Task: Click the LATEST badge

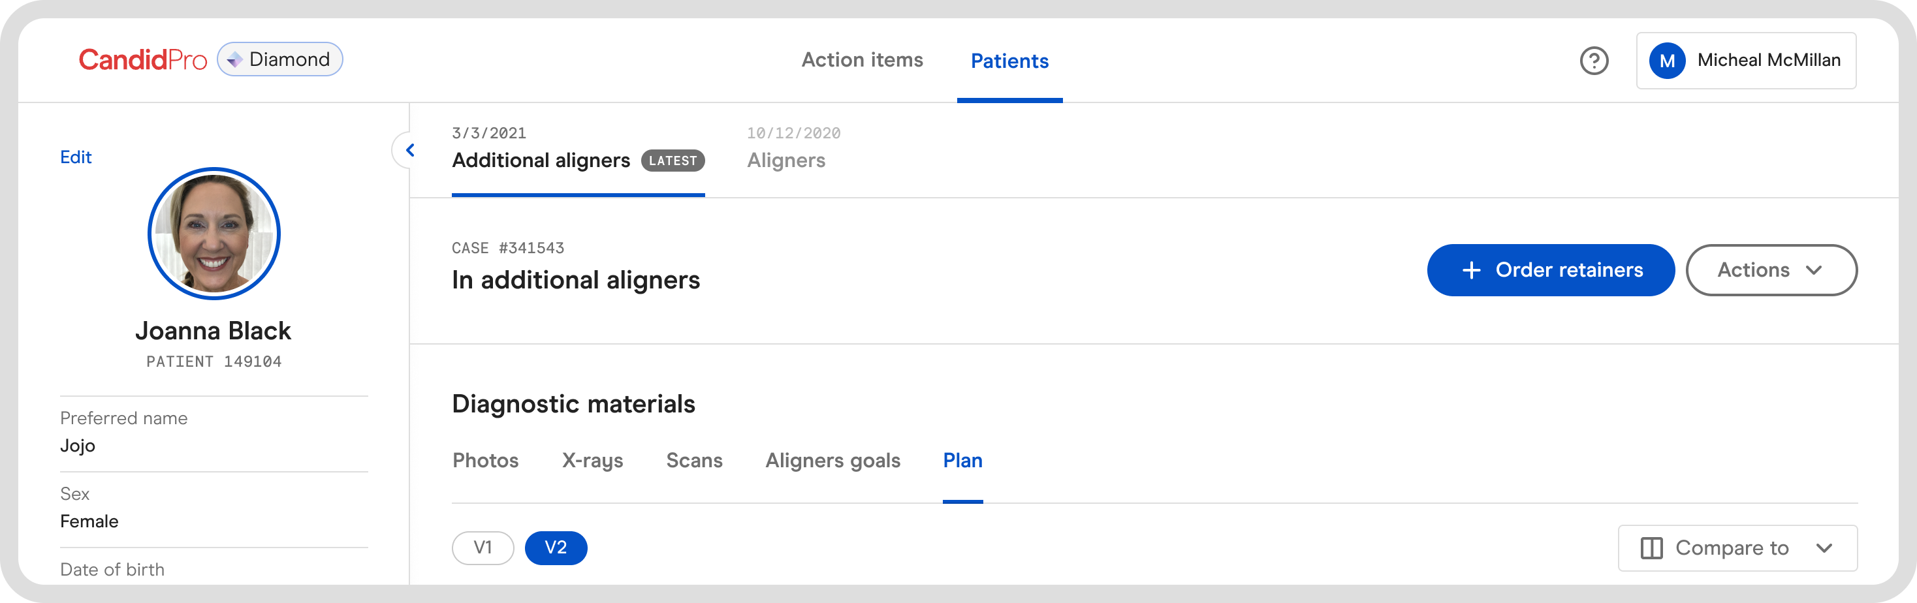Action: click(672, 161)
